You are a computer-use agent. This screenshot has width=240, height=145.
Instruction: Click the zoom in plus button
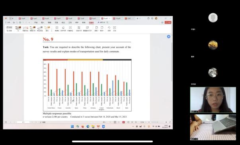(166, 122)
